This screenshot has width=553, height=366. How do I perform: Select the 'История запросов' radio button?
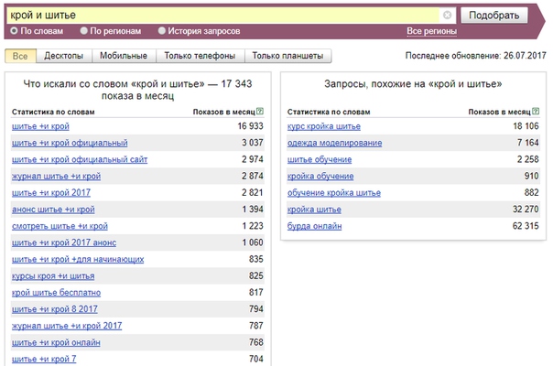[161, 31]
